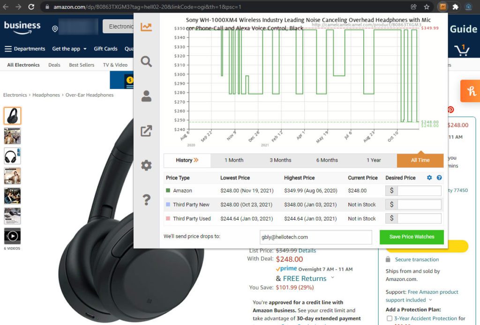480x325 pixels.
Task: Select the 6 VIDEOS play thumbnail
Action: tap(12, 236)
